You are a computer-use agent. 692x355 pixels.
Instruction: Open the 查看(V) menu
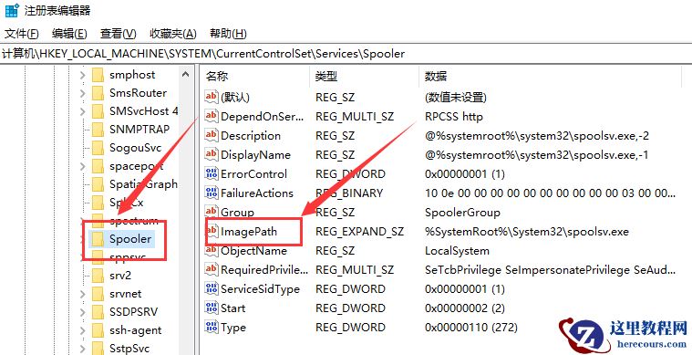pos(118,34)
